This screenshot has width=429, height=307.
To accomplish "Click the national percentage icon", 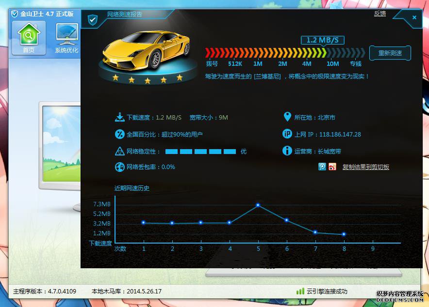I will (x=120, y=134).
